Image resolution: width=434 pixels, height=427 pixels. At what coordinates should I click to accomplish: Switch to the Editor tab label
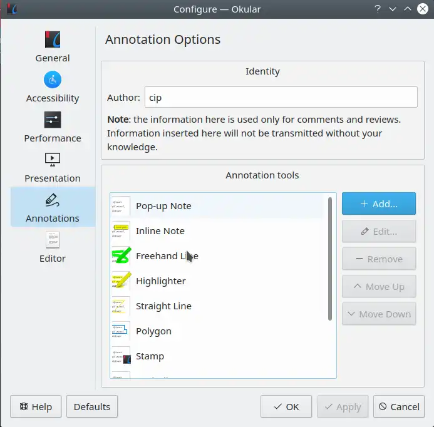click(x=53, y=259)
